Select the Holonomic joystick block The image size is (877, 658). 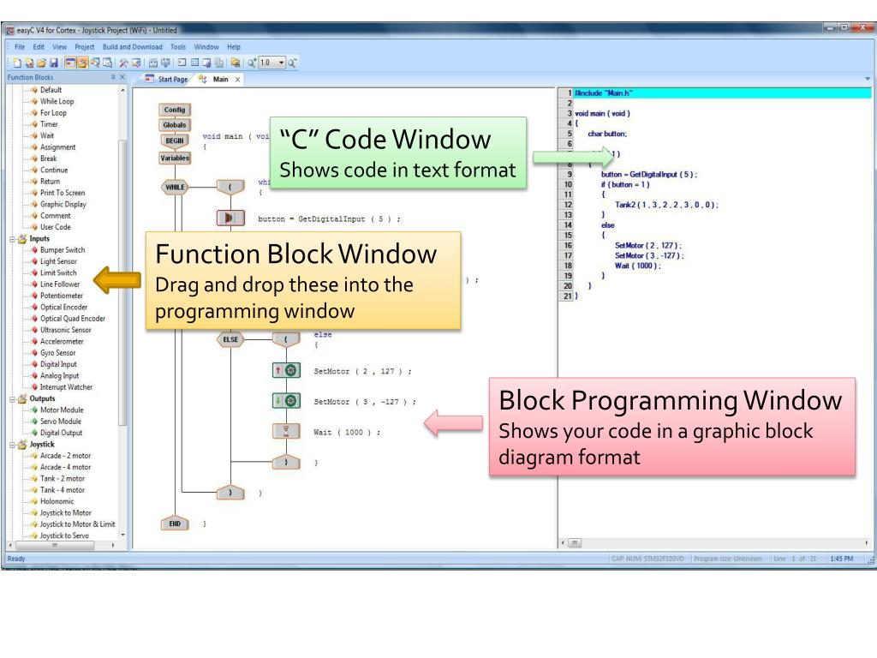click(56, 501)
